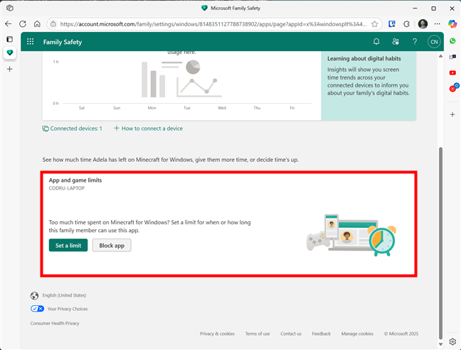This screenshot has height=350, width=461.
Task: Open YouTube in the sidebar
Action: point(452,72)
